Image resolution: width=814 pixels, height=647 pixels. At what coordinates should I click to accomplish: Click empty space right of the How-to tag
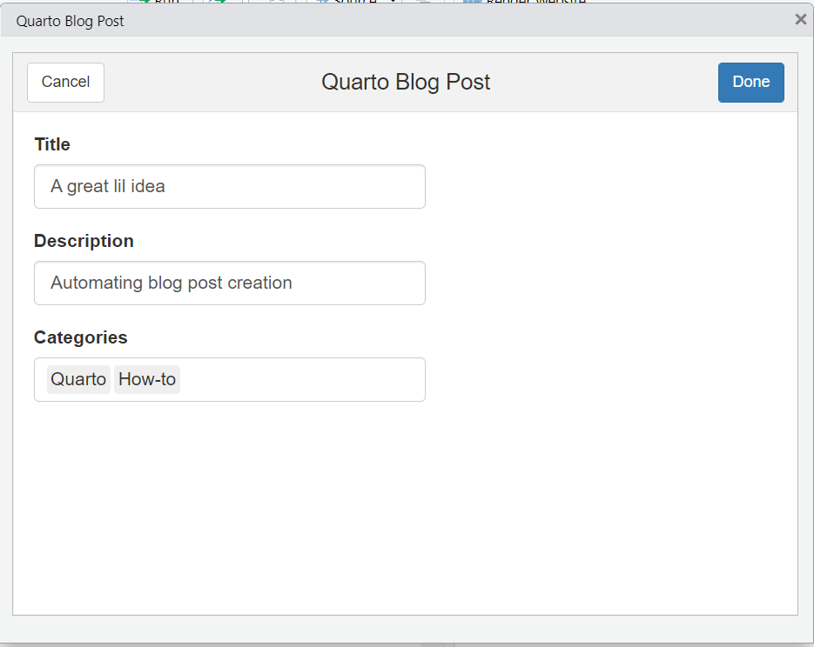click(301, 379)
